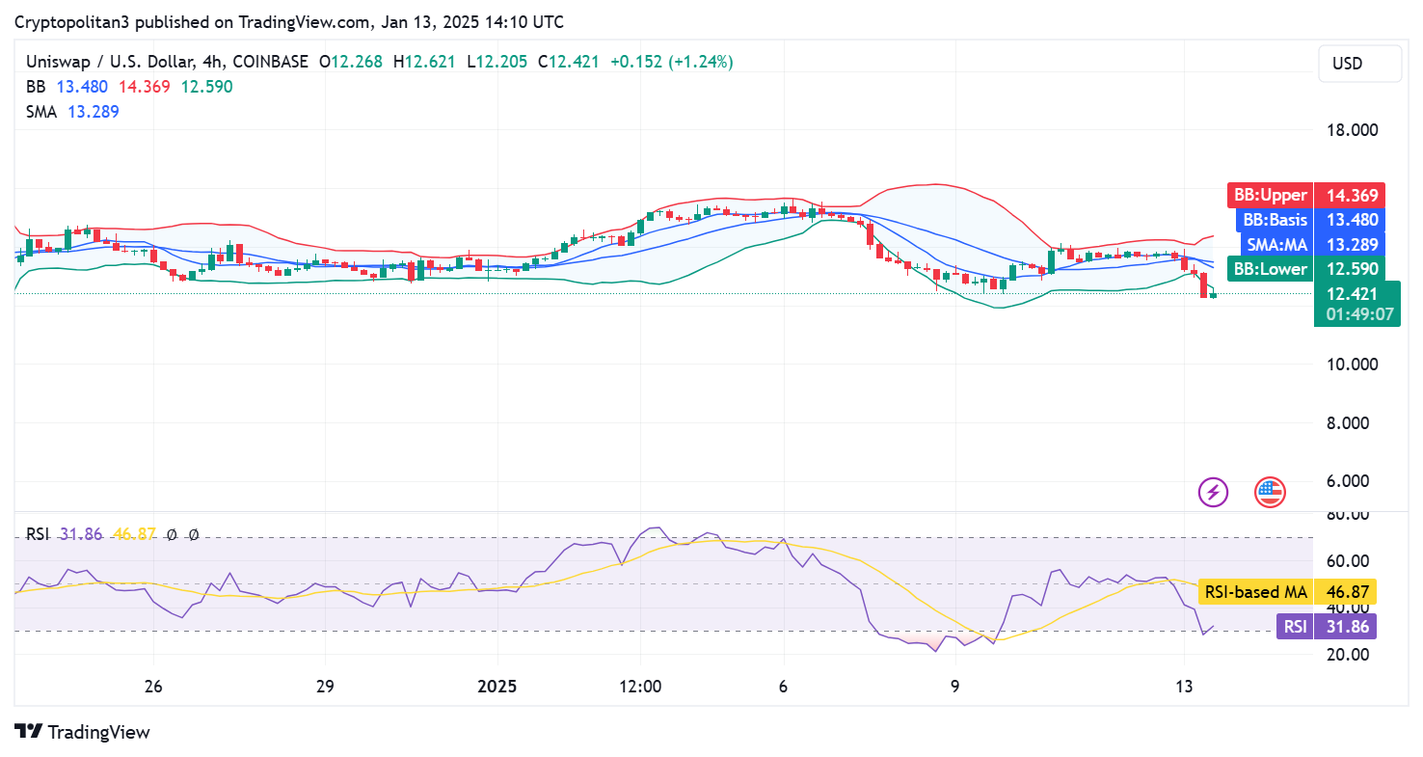Click the 2025 date on time axis
The image size is (1423, 757).
(x=497, y=687)
